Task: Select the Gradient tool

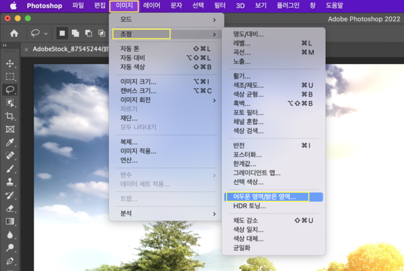Action: pyautogui.click(x=10, y=222)
